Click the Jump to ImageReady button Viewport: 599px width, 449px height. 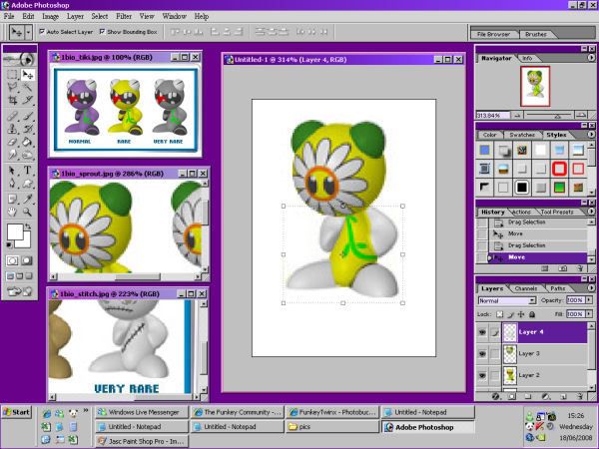pyautogui.click(x=20, y=291)
